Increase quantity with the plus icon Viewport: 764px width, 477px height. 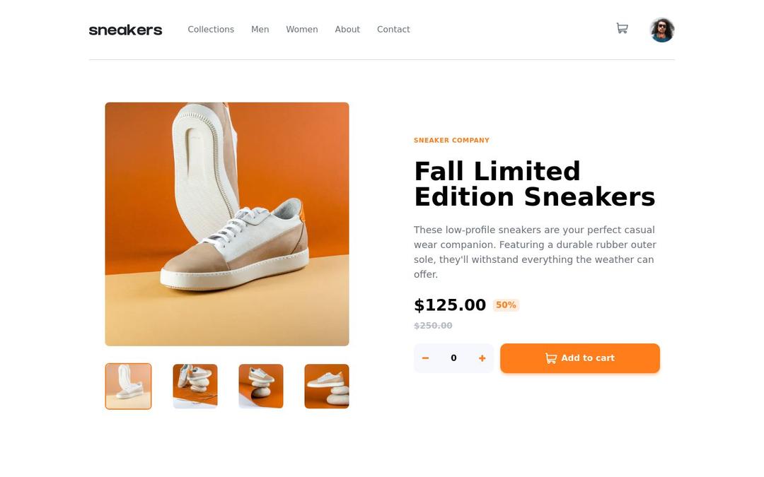(x=482, y=358)
